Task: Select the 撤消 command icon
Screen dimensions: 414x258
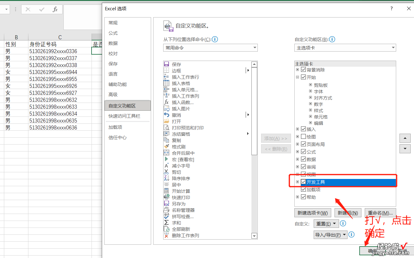Action: click(x=166, y=115)
